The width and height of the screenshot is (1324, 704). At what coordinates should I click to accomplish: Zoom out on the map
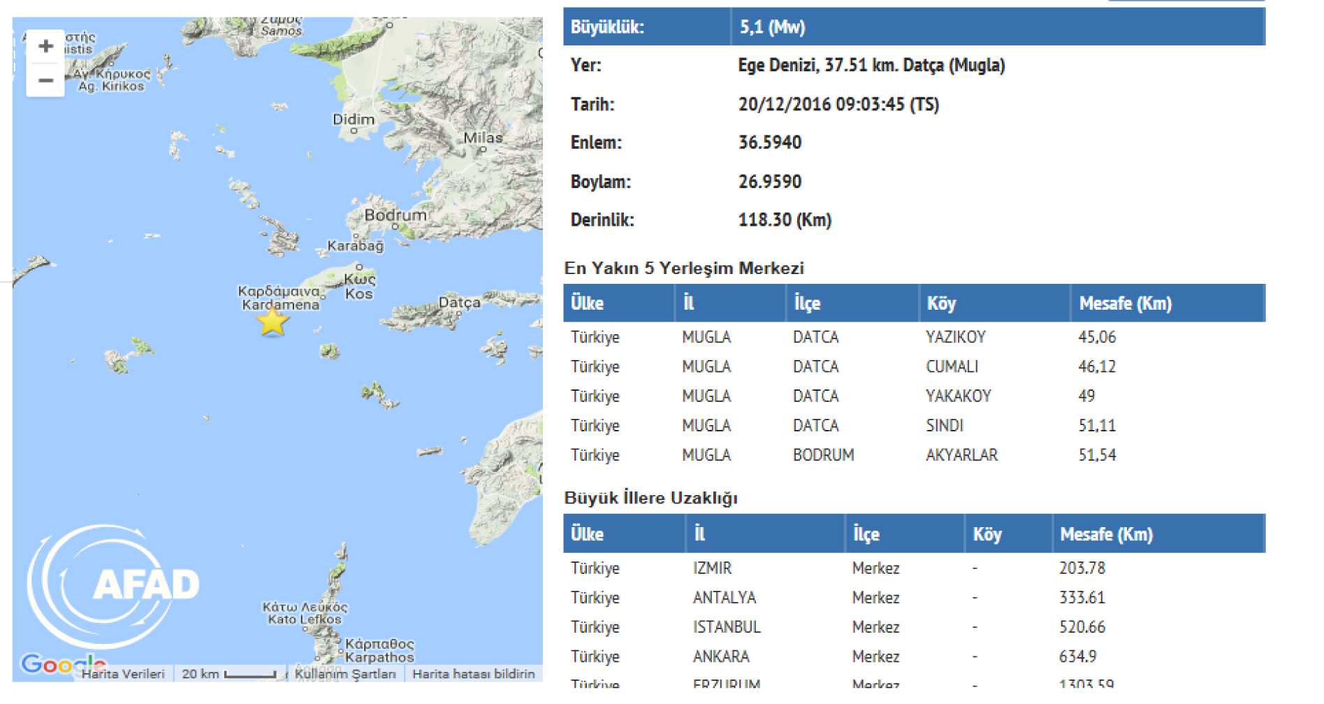[45, 80]
